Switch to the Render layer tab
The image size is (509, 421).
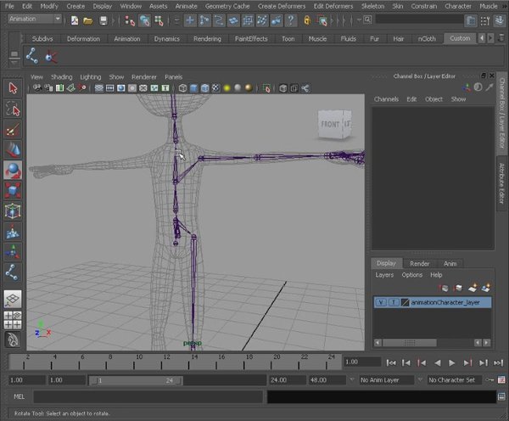419,263
